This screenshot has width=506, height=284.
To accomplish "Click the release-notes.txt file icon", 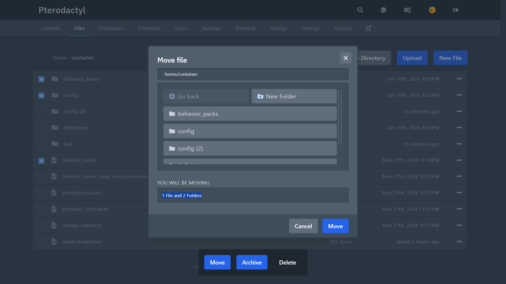I will [54, 225].
